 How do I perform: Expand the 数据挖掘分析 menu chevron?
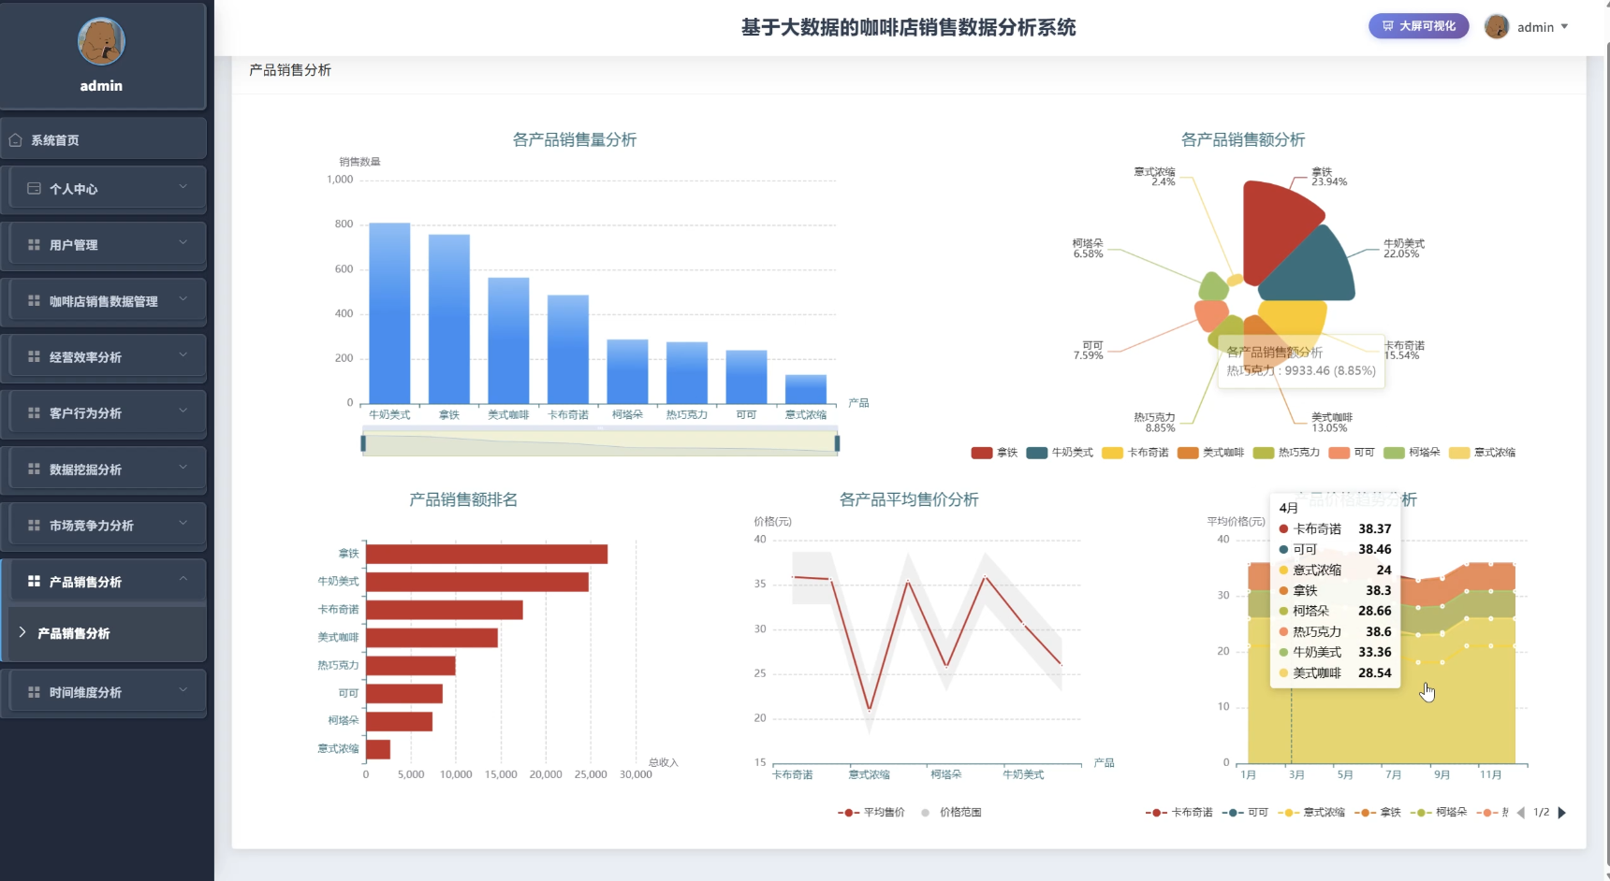click(183, 468)
